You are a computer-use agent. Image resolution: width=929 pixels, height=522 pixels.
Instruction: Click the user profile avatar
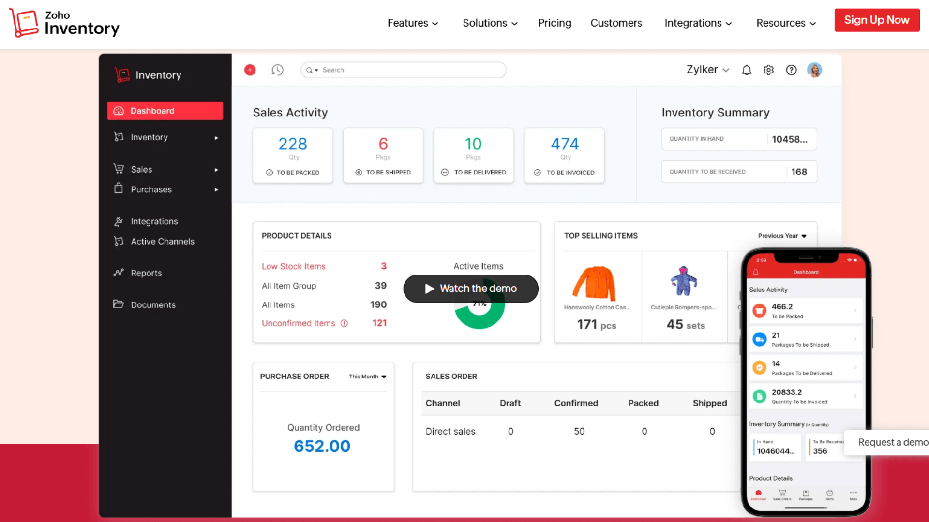[x=814, y=70]
